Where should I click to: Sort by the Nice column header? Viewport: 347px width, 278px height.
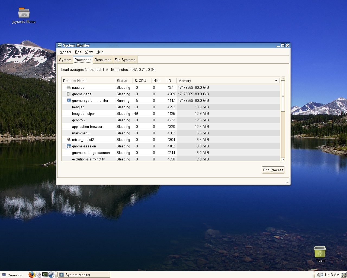click(x=159, y=81)
